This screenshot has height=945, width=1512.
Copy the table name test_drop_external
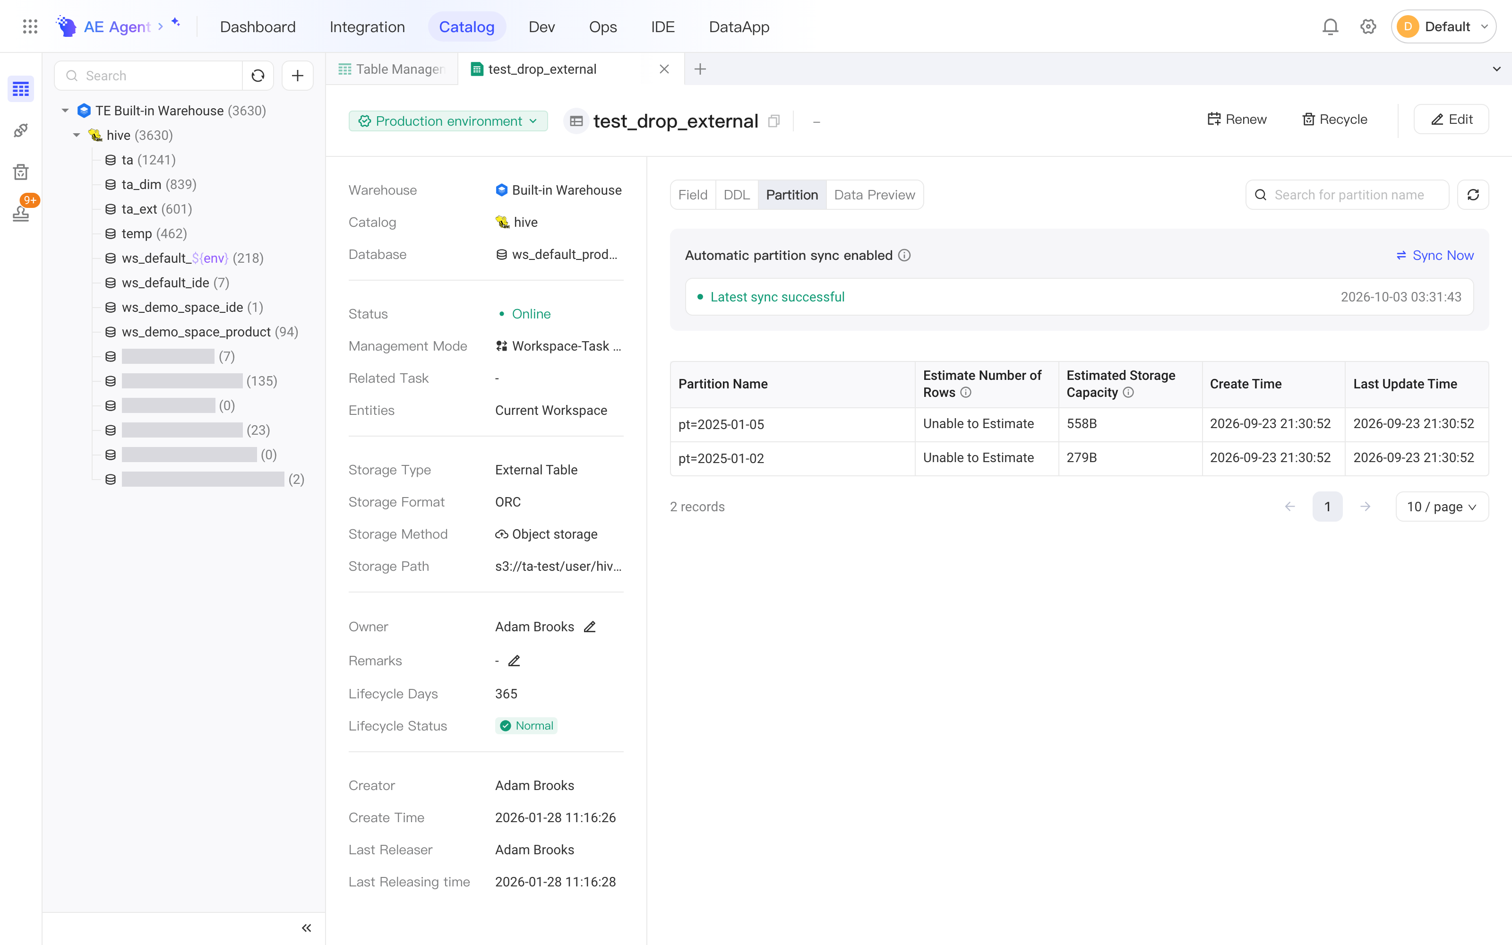(x=774, y=121)
